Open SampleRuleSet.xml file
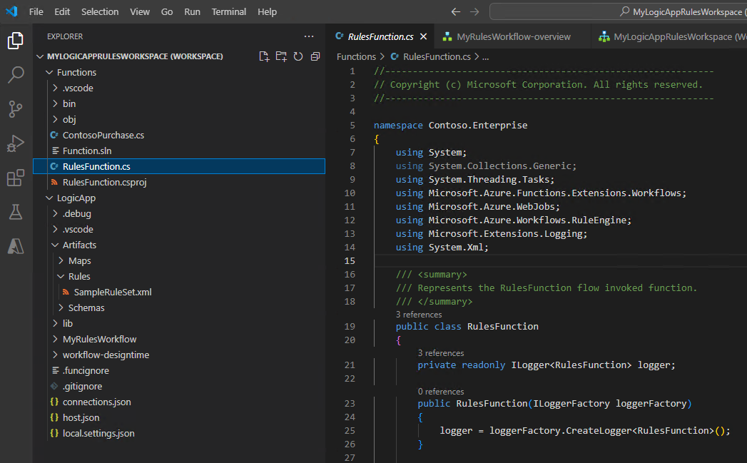 (x=112, y=292)
